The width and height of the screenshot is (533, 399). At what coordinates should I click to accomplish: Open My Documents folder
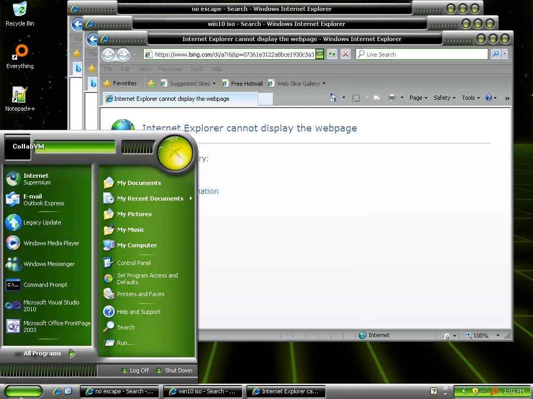point(147,182)
